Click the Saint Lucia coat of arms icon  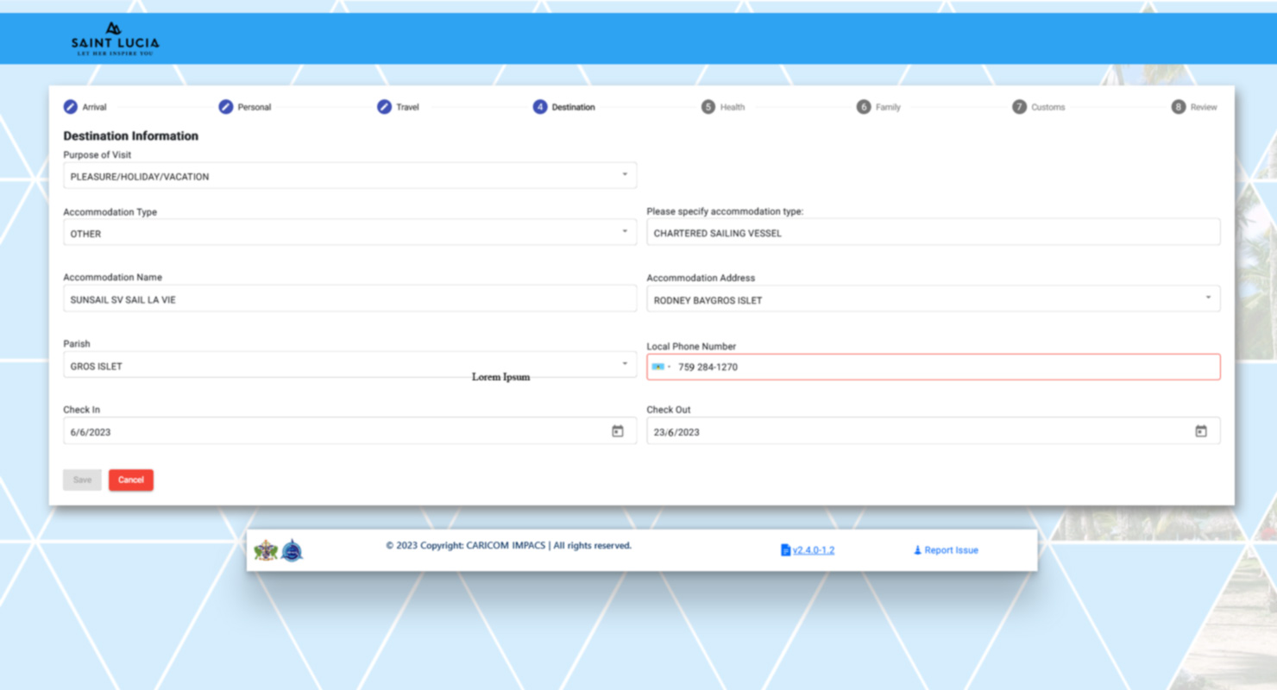(x=266, y=550)
